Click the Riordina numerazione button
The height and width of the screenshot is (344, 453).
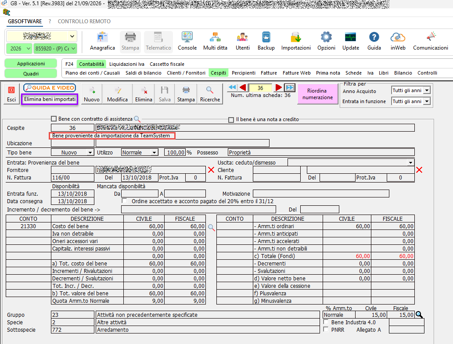click(317, 94)
